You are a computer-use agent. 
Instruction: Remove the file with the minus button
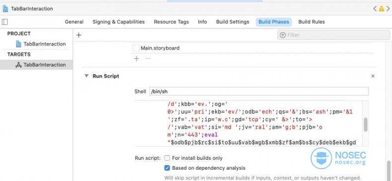(x=148, y=59)
